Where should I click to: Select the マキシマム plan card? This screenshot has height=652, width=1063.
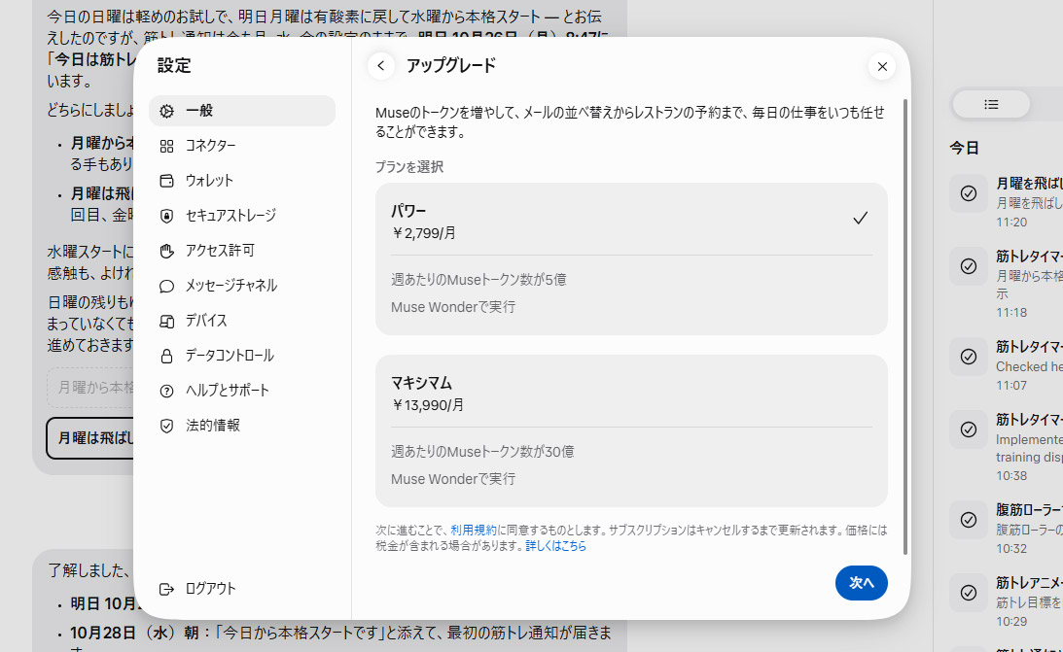click(x=631, y=430)
